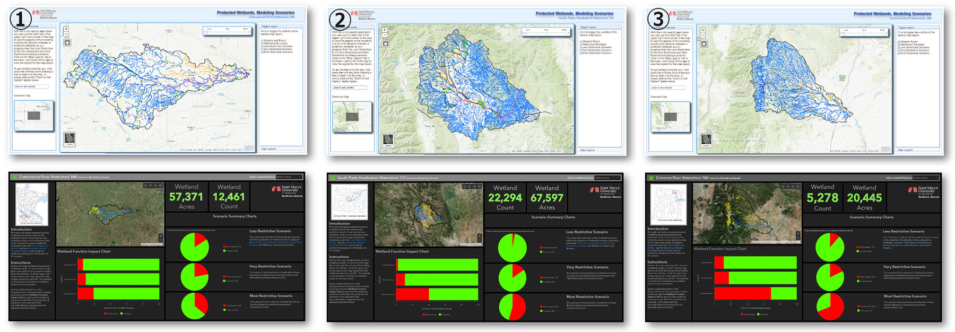Click home extent button on South Platte map

point(385,43)
